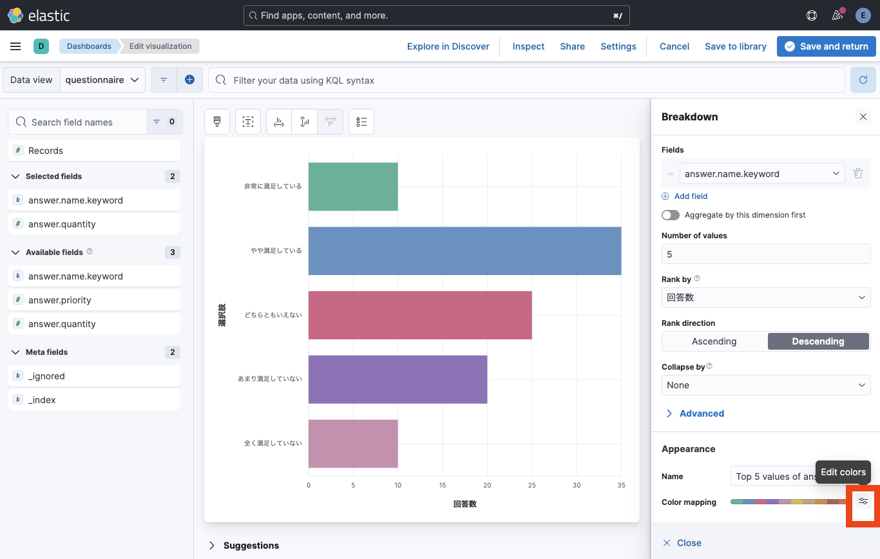880x559 pixels.
Task: Click the Color mapping palette strip
Action: click(x=790, y=502)
